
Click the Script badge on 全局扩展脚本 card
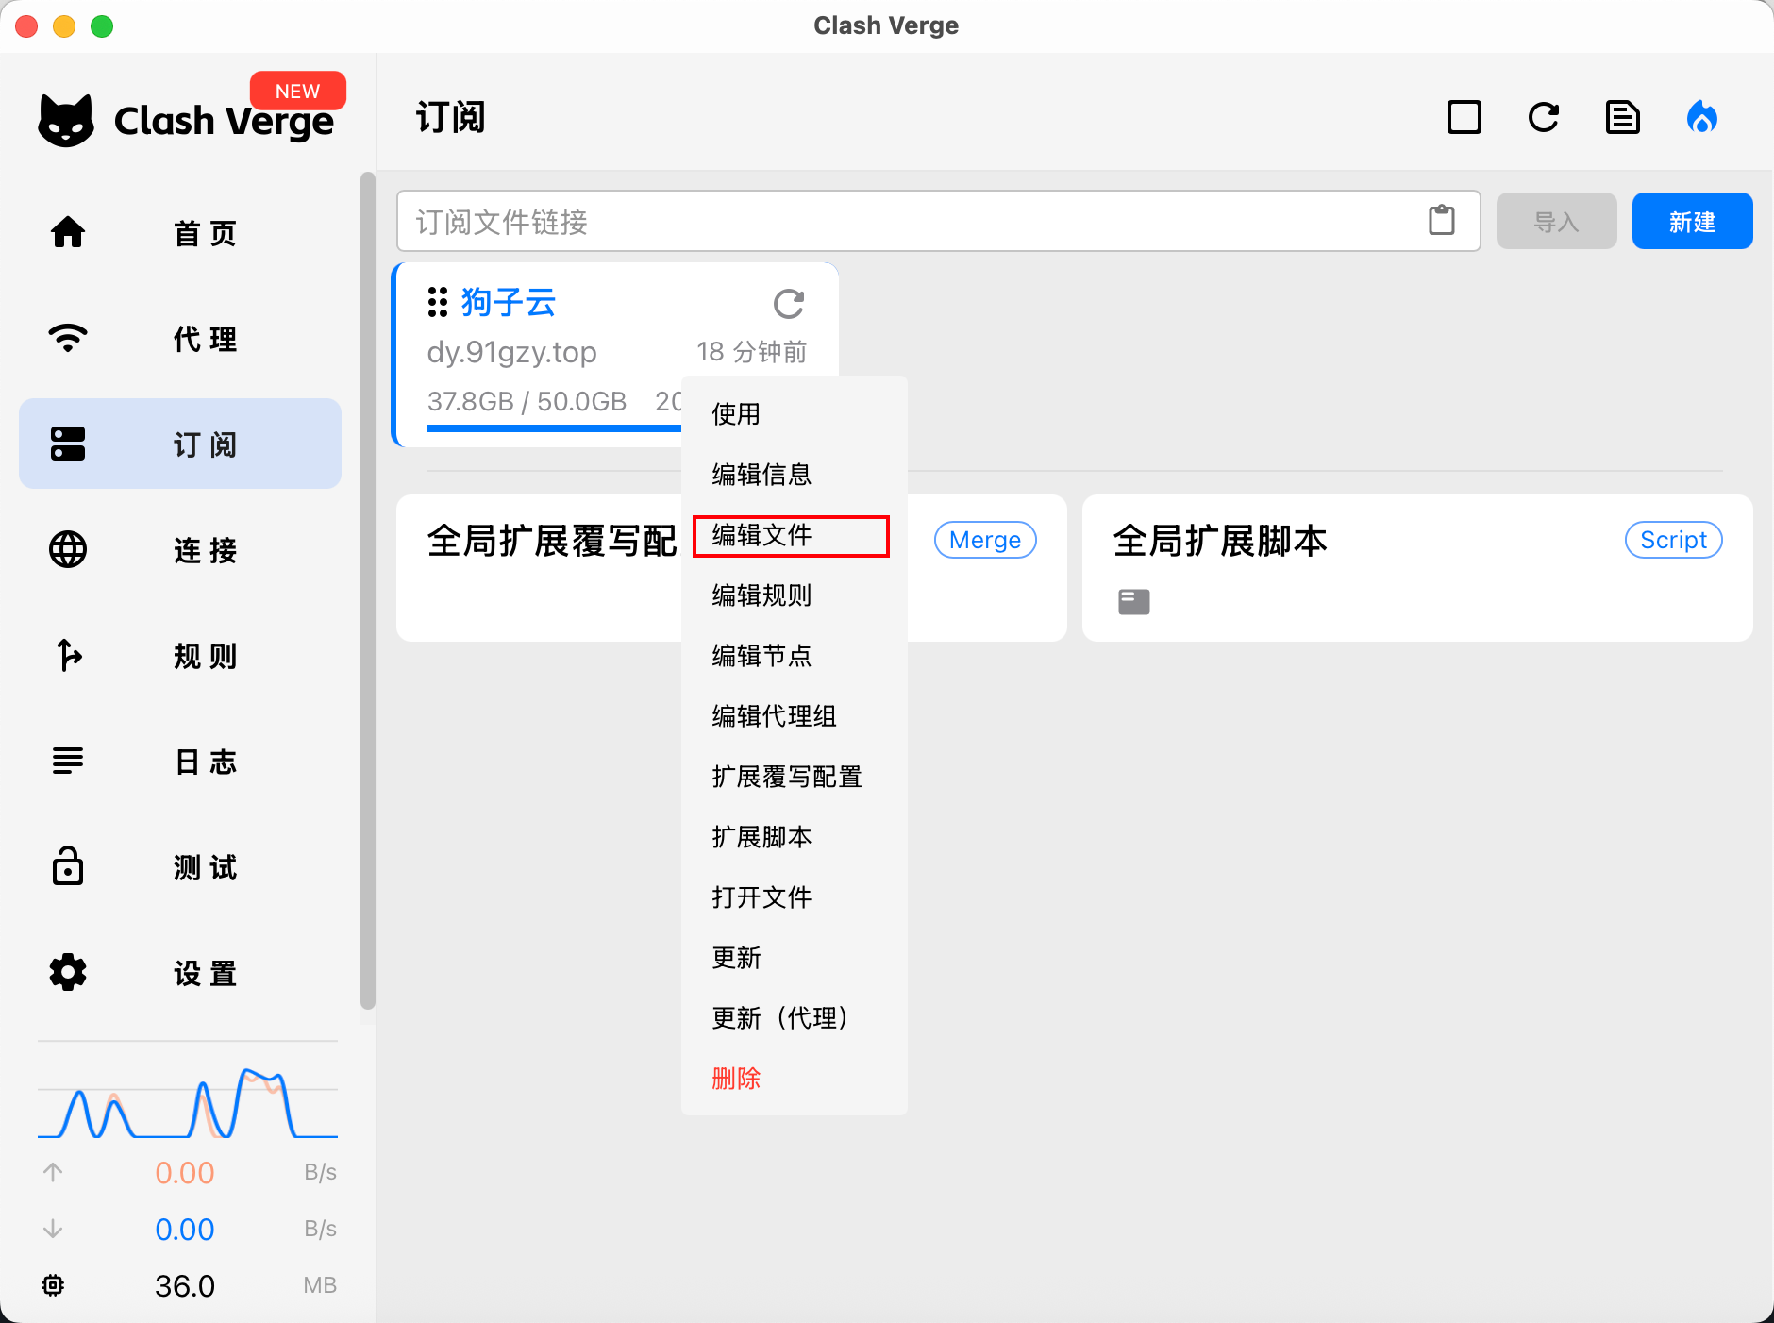[x=1672, y=540]
